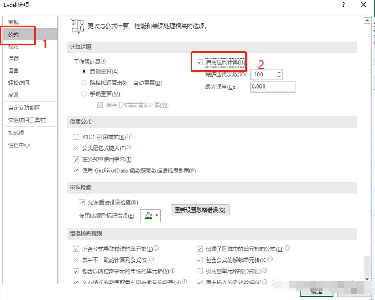375x300 pixels.
Task: Click the scroll down arrow of options pane
Action: tap(367, 278)
